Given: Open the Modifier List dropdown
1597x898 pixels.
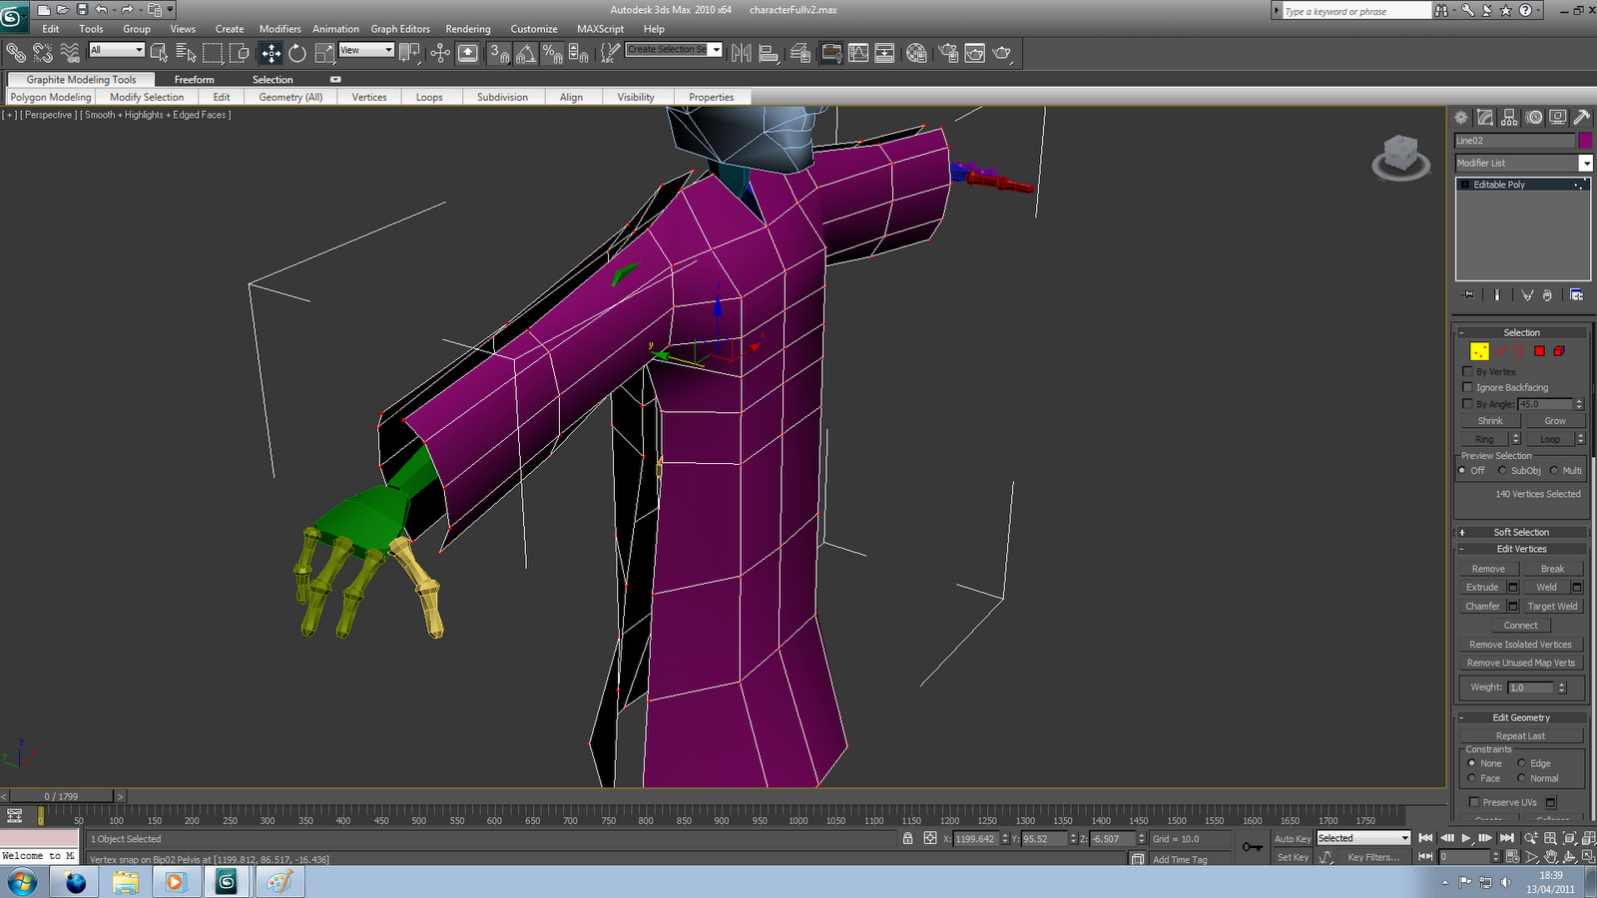Looking at the screenshot, I should [x=1587, y=163].
